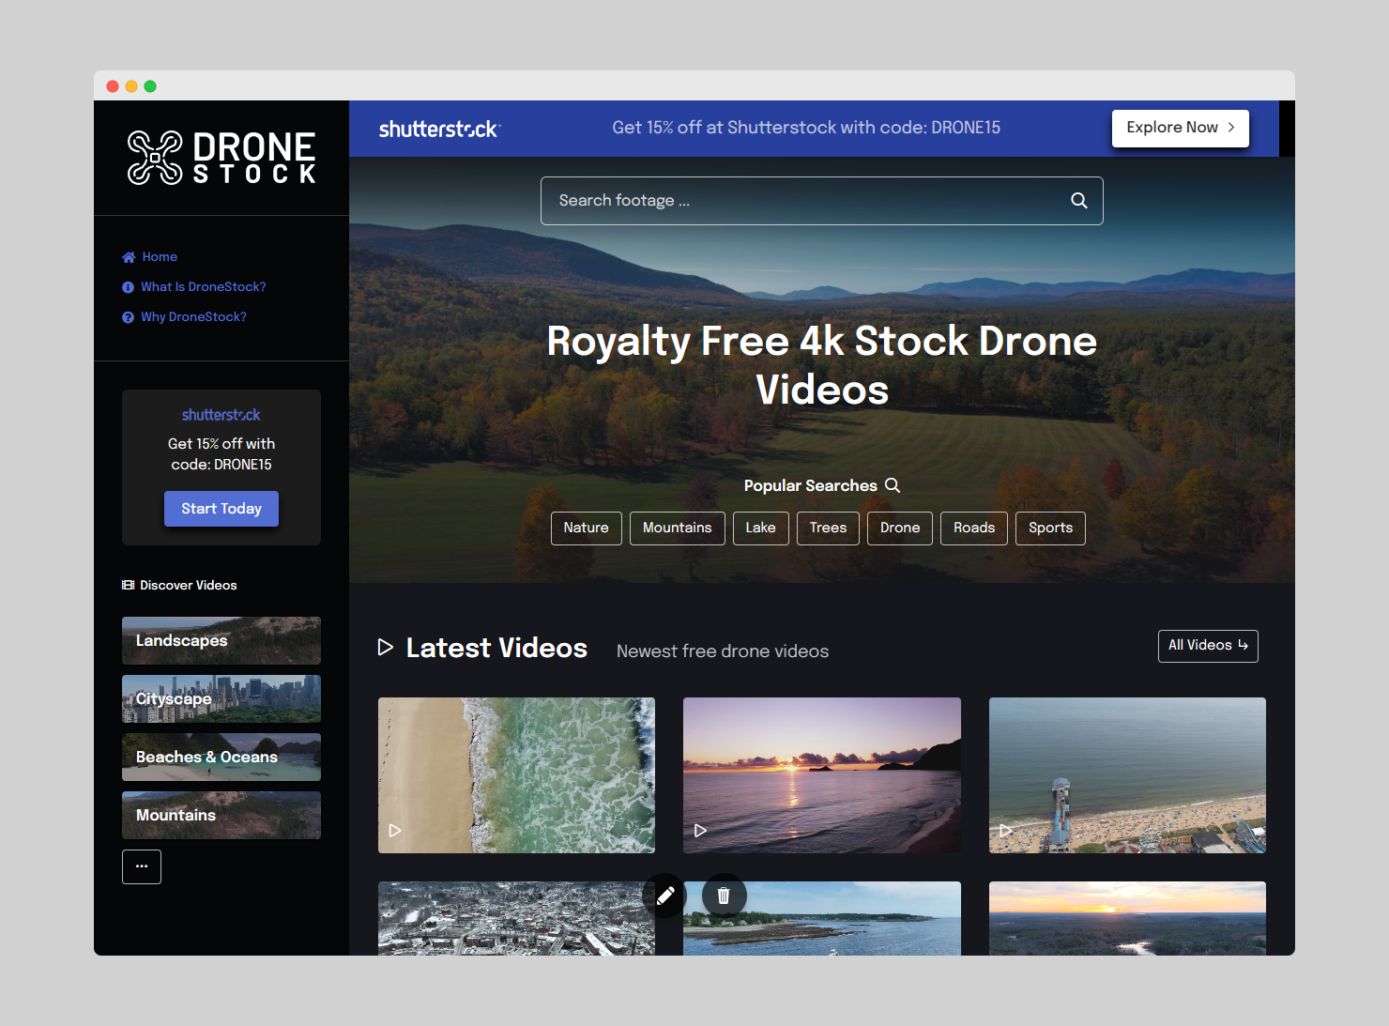Click the Shutterstock logo in top banner
Image resolution: width=1389 pixels, height=1026 pixels.
point(439,129)
